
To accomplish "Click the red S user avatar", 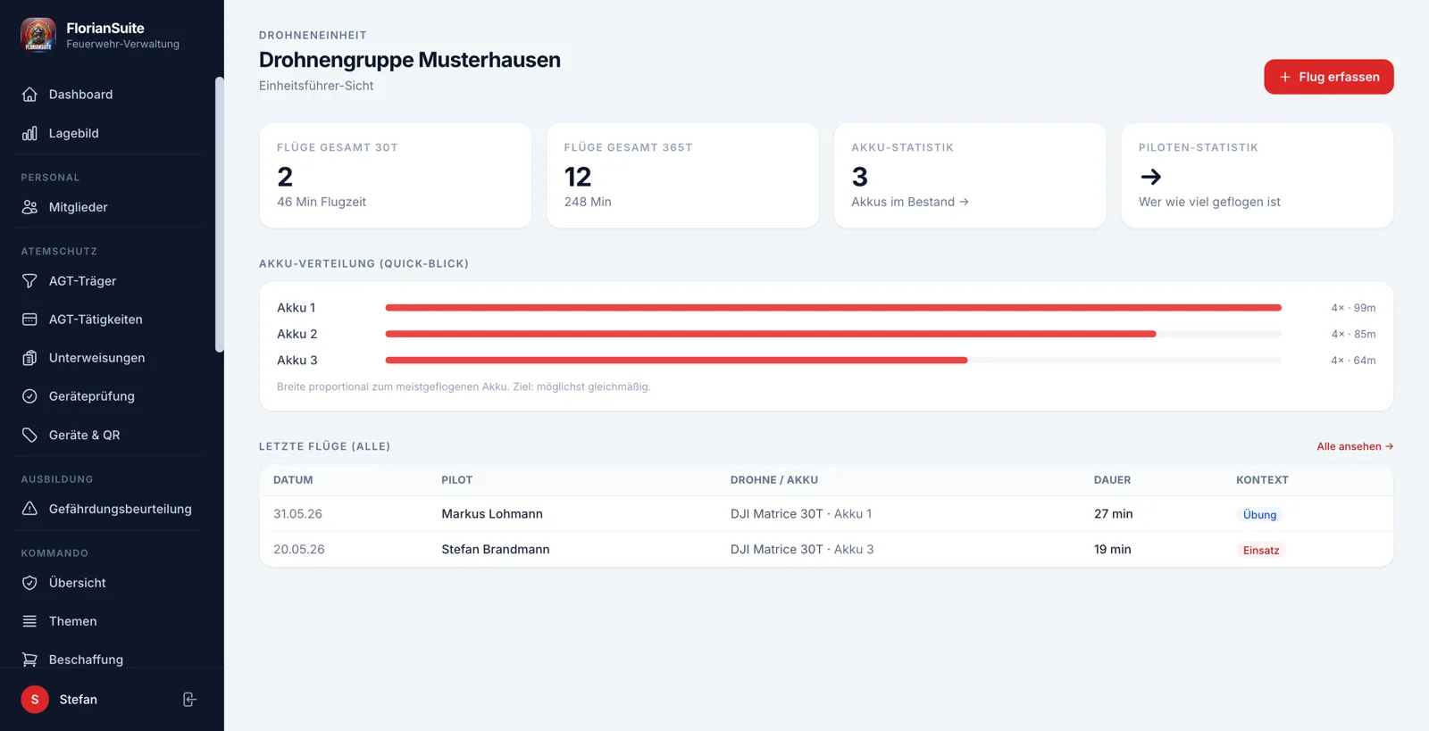I will tap(35, 700).
